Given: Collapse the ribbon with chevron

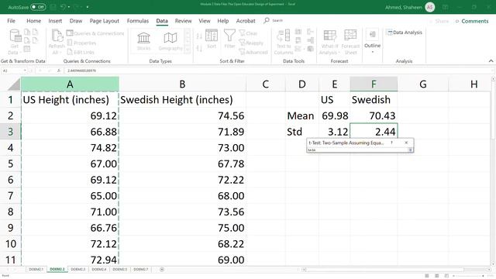Looking at the screenshot, I should [491, 60].
